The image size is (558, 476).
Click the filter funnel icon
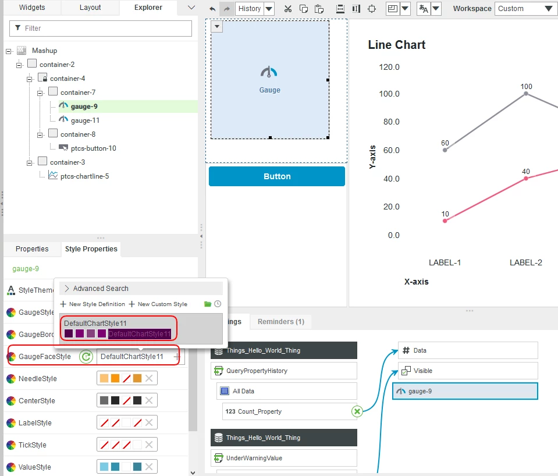(x=18, y=28)
